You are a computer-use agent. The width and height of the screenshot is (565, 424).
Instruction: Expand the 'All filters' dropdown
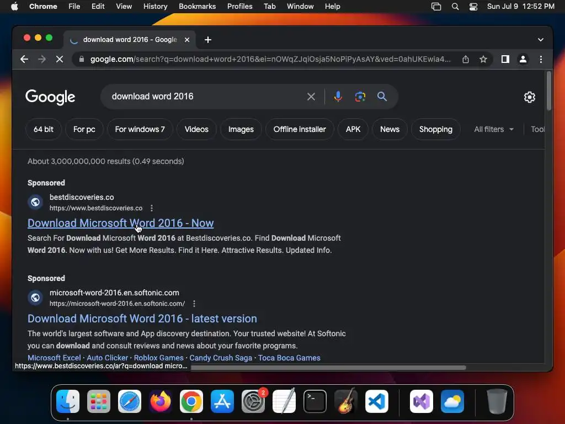pyautogui.click(x=494, y=129)
